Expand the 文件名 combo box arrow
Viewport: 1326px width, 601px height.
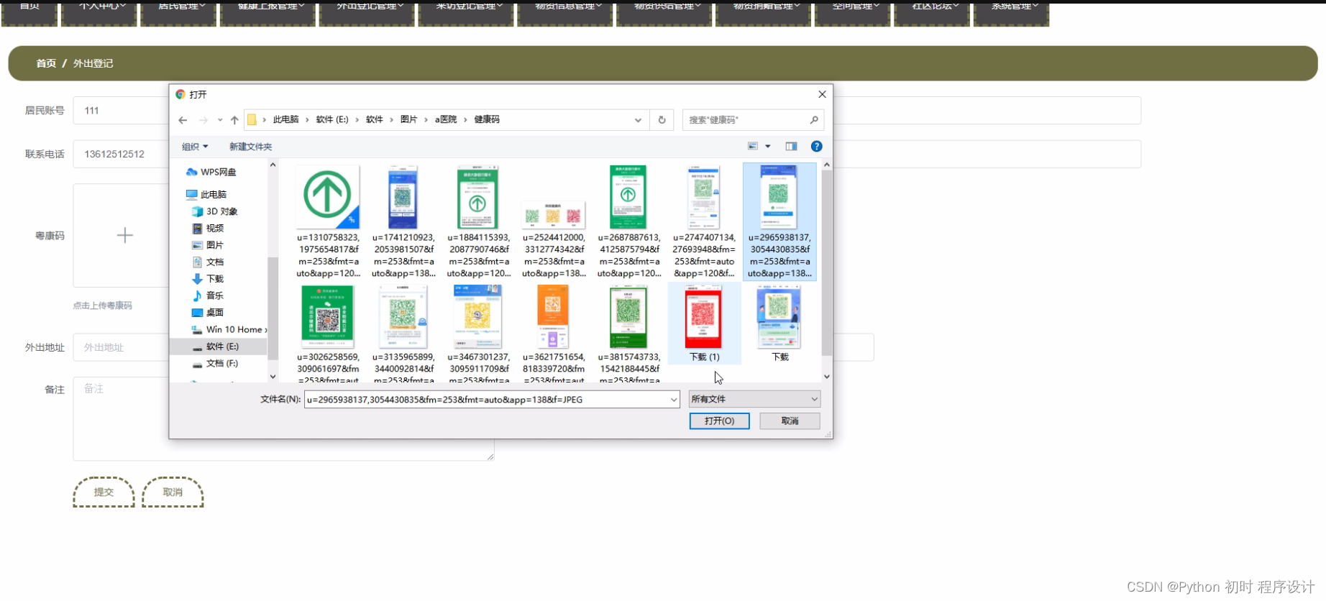(673, 400)
